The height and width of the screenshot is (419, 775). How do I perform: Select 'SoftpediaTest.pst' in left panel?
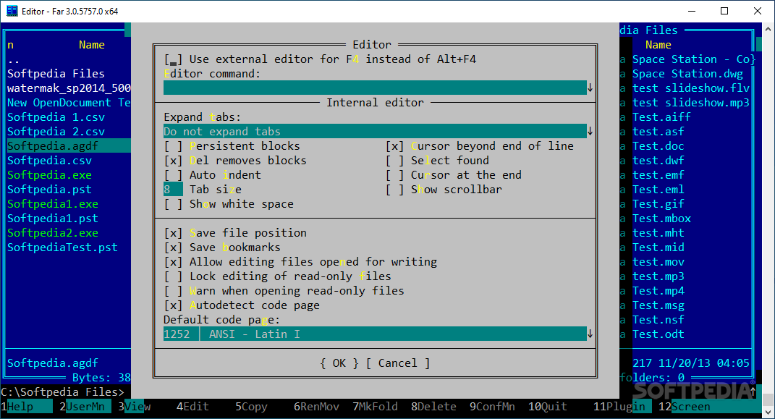[62, 247]
